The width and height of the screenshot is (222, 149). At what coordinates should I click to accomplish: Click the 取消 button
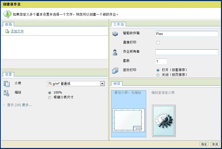(x=215, y=144)
